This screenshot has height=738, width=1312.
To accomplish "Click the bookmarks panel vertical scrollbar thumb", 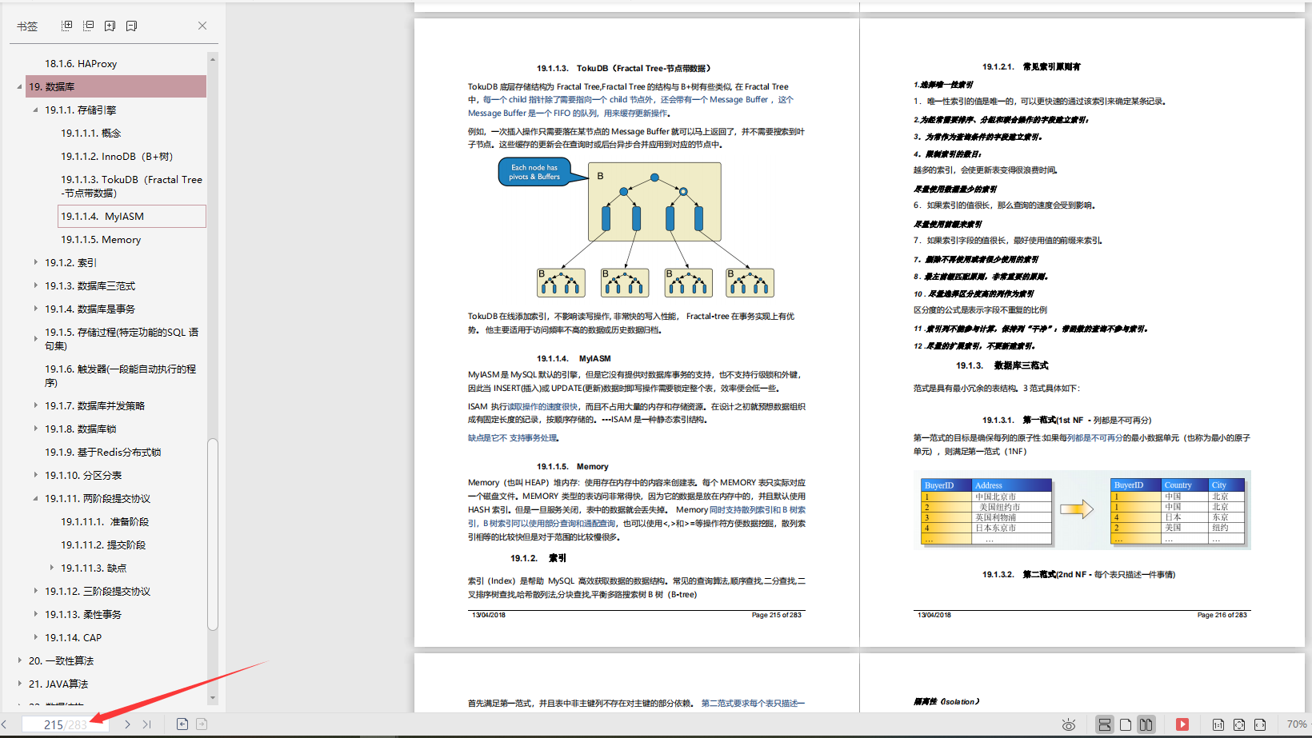I will [x=213, y=534].
